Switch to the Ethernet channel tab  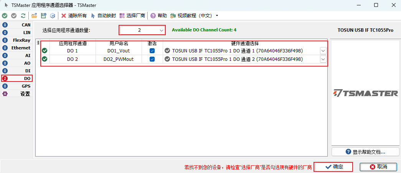click(x=17, y=48)
